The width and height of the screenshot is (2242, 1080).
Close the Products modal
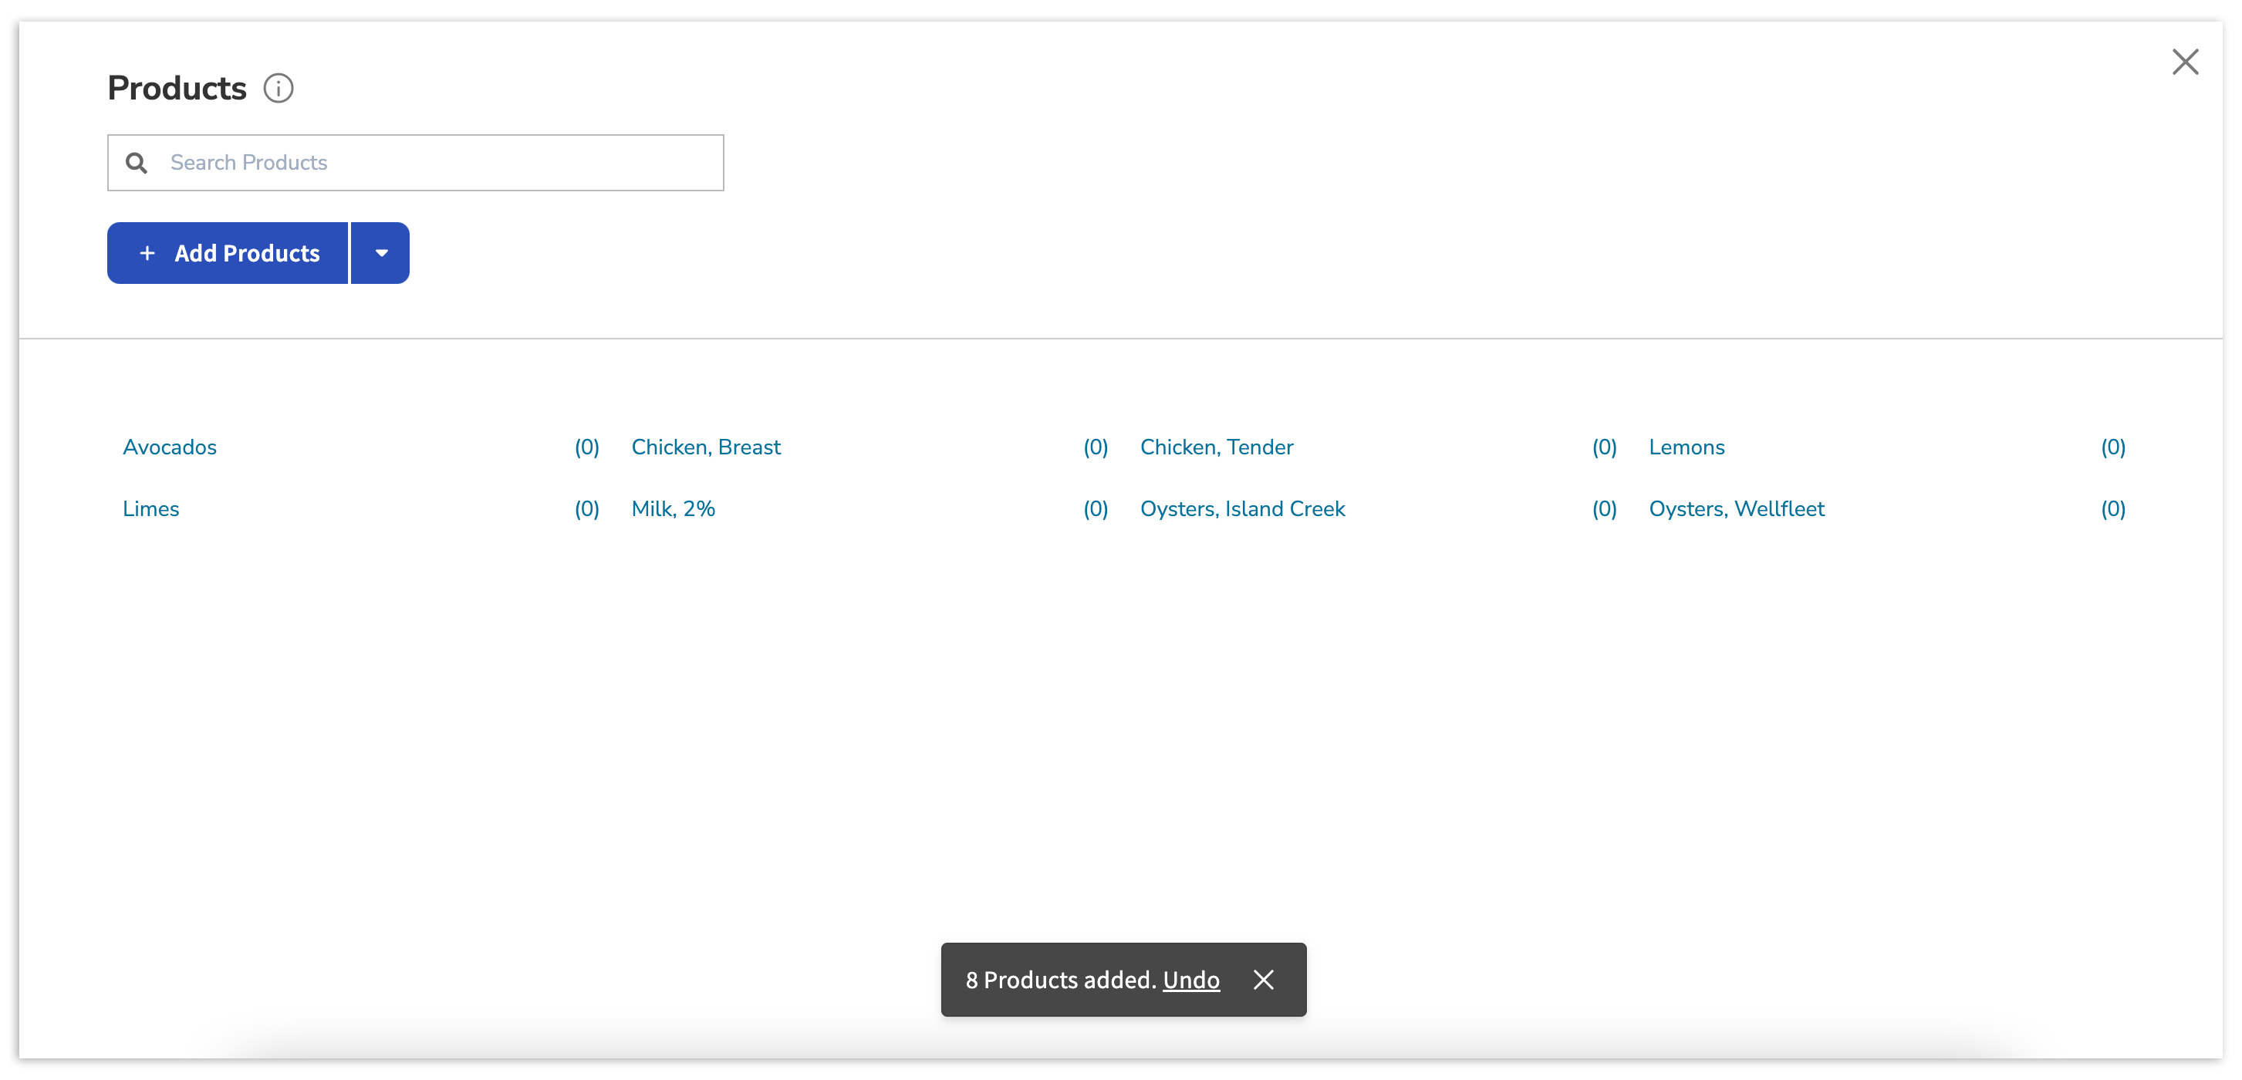coord(2186,62)
